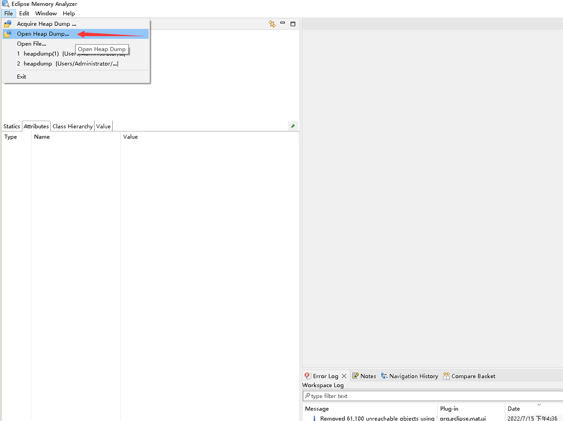This screenshot has height=421, width=563.
Task: Click the '2022/7/15 下午4:36' date cell
Action: point(532,418)
